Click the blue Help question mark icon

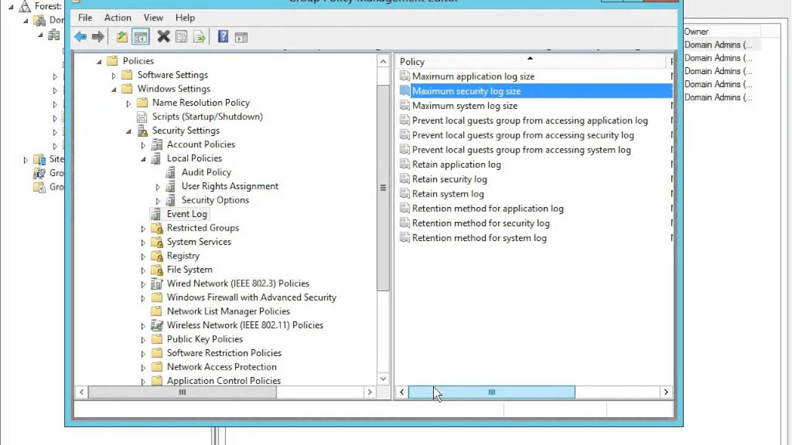click(x=223, y=37)
